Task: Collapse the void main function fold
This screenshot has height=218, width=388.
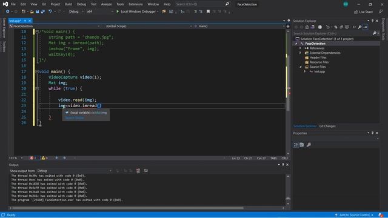Action: coord(37,71)
